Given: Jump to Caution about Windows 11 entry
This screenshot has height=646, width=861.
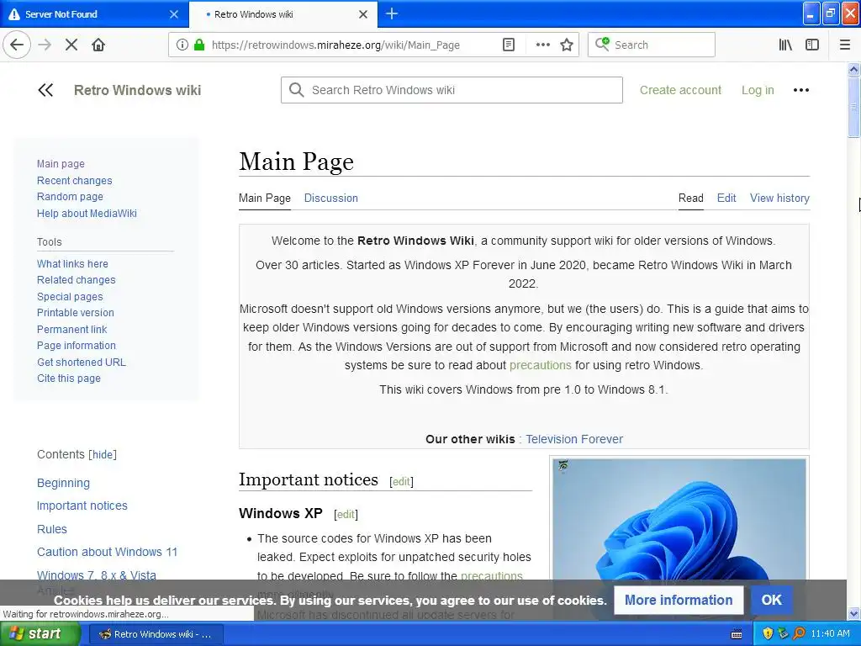Looking at the screenshot, I should [x=107, y=552].
